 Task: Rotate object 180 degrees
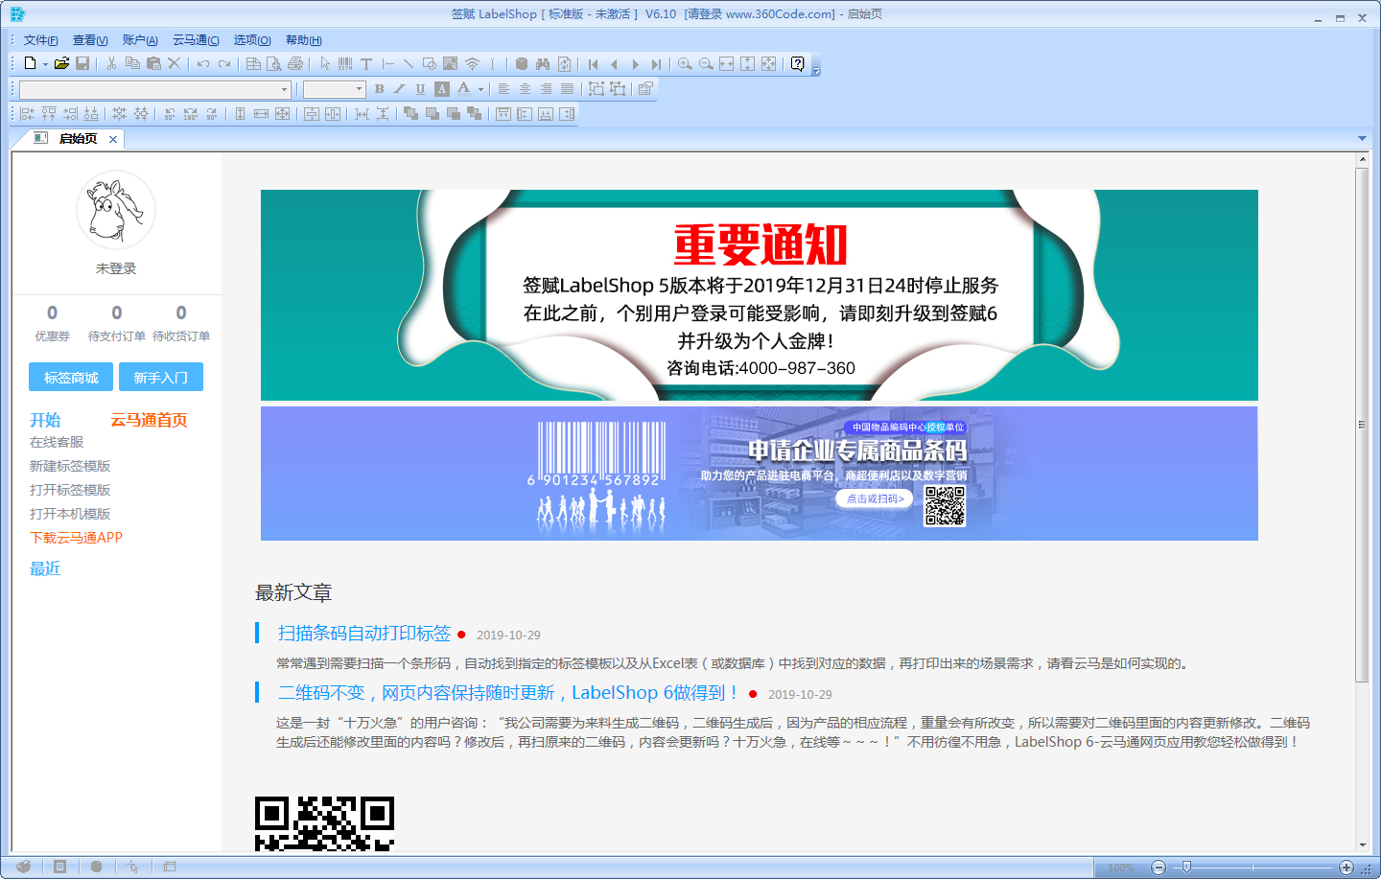click(191, 114)
